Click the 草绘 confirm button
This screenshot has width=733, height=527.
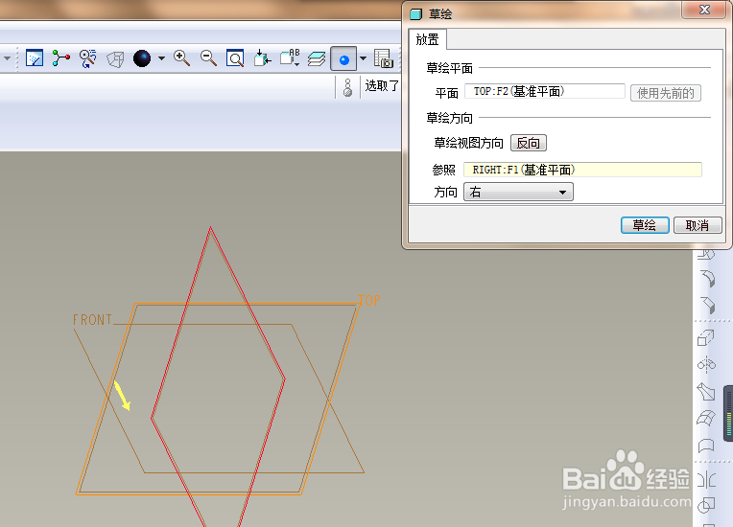click(x=645, y=225)
